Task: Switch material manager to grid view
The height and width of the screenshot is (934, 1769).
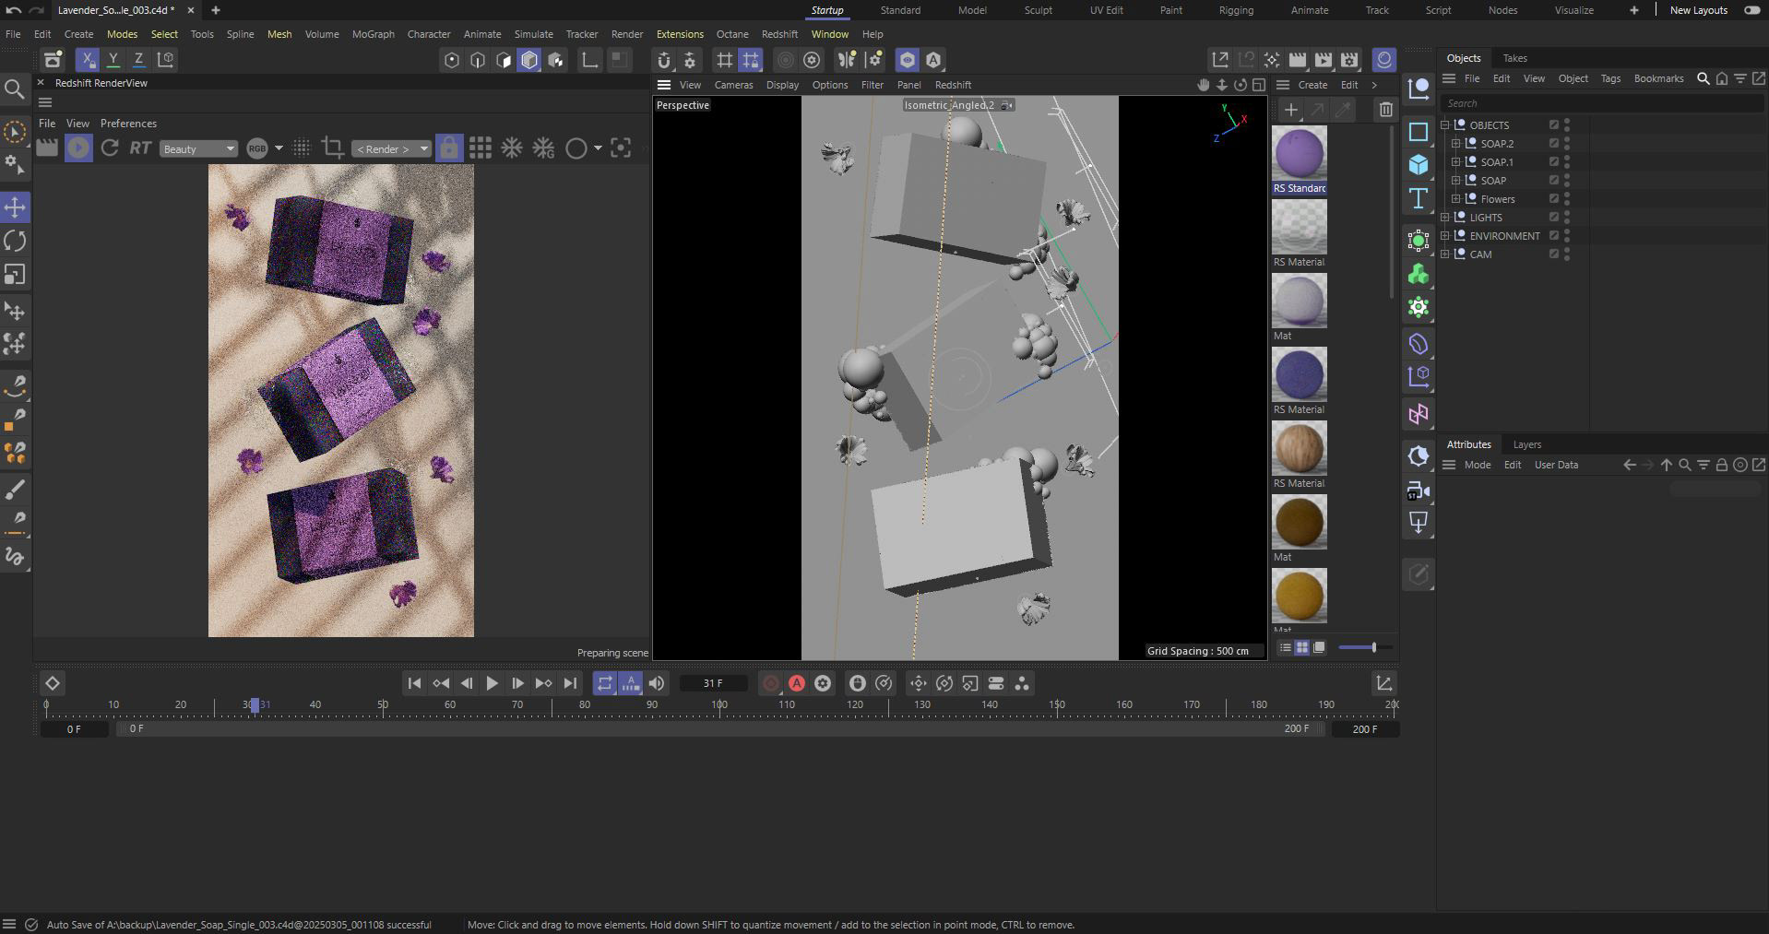Action: pos(1301,647)
